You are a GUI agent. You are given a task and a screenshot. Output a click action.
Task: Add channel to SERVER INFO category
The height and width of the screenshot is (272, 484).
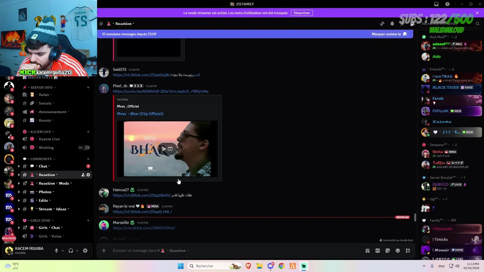88,87
